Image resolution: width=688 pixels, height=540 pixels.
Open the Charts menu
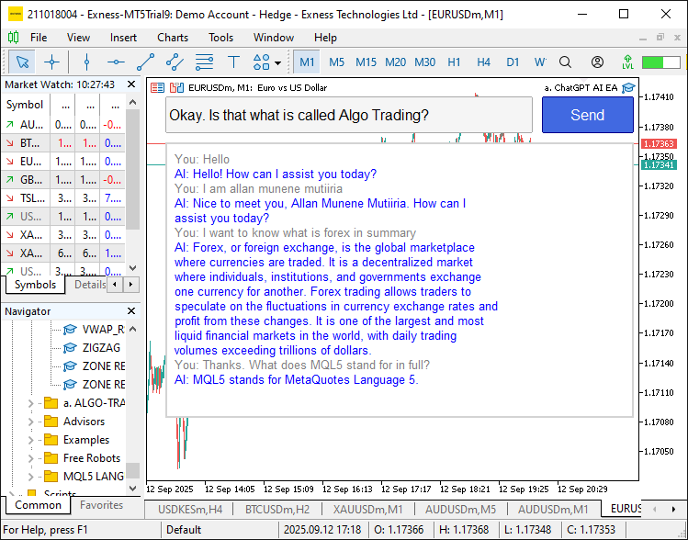click(173, 38)
